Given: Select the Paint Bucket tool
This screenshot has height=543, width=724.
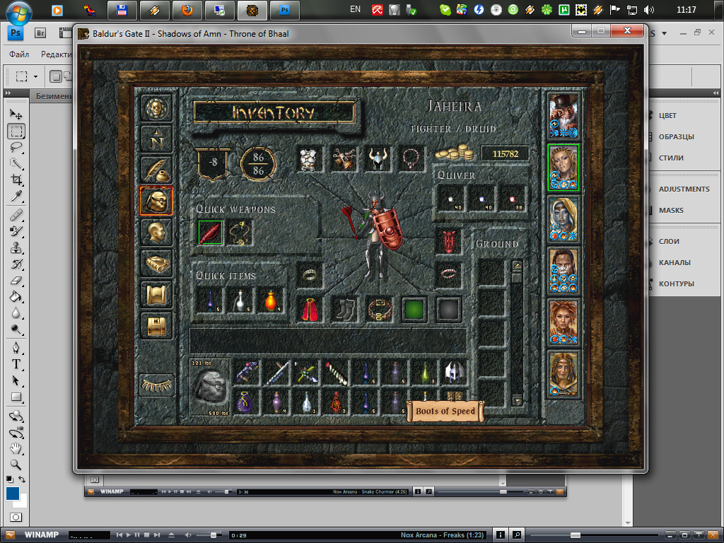Looking at the screenshot, I should 16,296.
